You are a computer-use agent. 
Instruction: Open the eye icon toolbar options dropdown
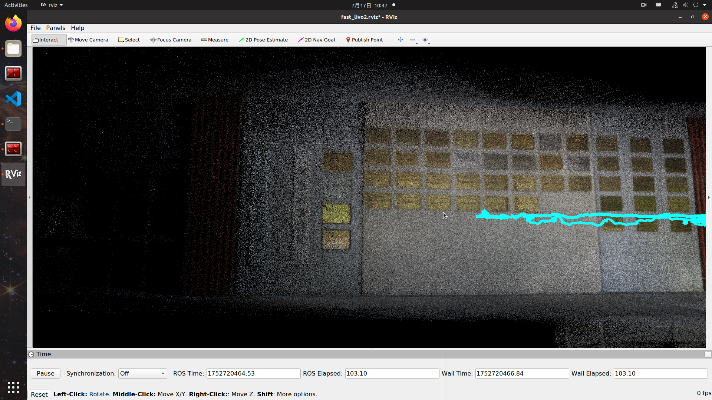(426, 40)
